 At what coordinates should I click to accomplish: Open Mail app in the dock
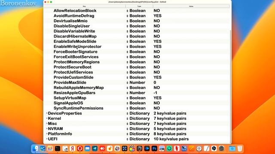[x=87, y=148]
